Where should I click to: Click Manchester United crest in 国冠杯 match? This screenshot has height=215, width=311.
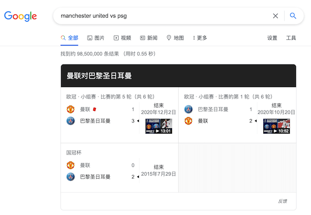coord(70,165)
